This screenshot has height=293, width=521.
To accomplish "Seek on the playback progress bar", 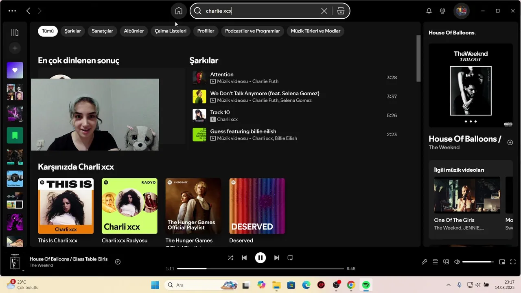I will coord(260,269).
